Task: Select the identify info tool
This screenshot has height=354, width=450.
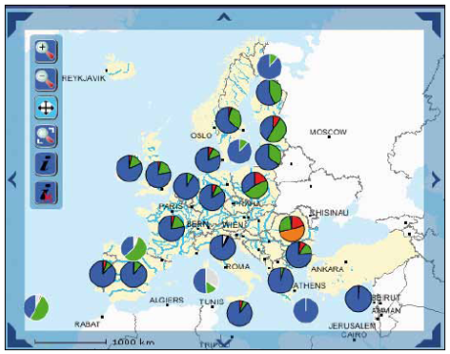Action: (46, 164)
